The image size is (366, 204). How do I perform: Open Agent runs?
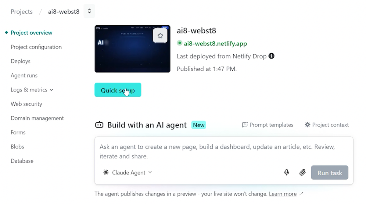[24, 75]
